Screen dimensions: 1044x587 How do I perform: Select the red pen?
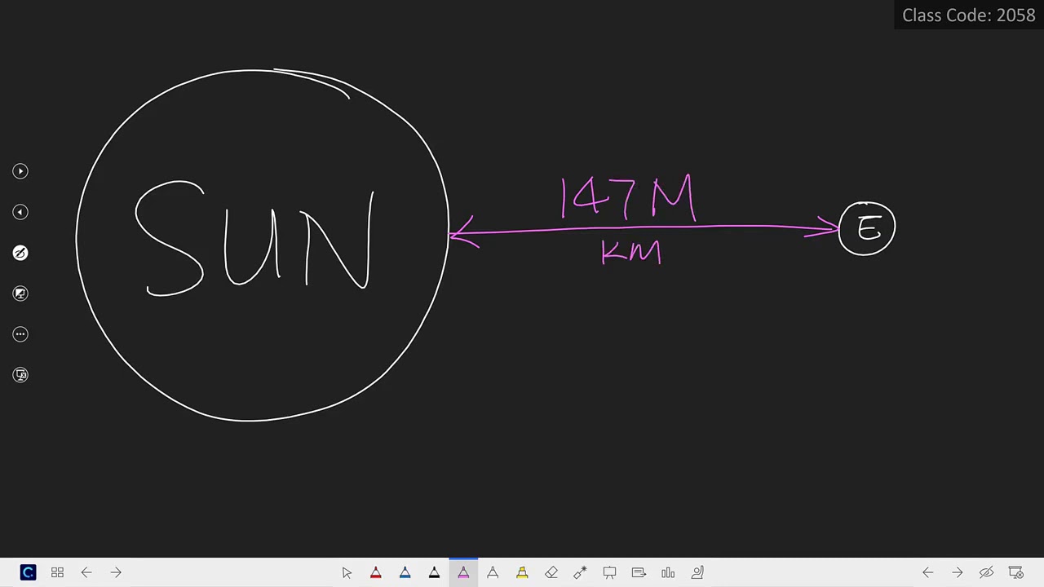point(376,572)
